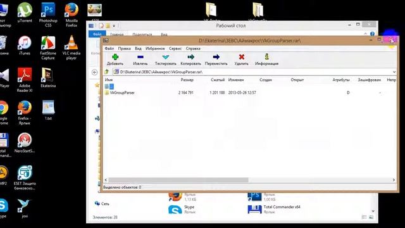Image resolution: width=405 pixels, height=228 pixels.
Task: Sort by the Изменен column header
Action: click(x=236, y=80)
